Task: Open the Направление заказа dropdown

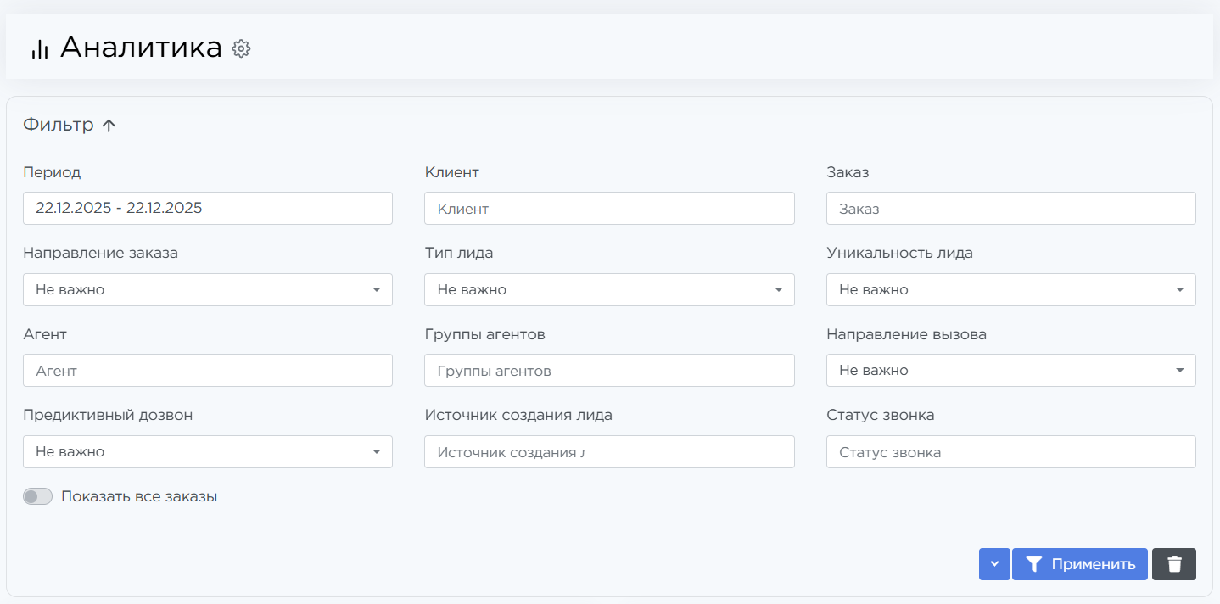Action: (x=208, y=289)
